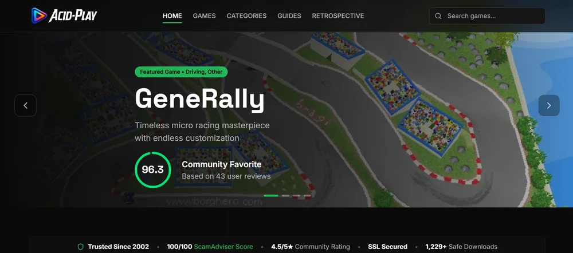Click the Featured Game Driving, Other badge

point(181,72)
